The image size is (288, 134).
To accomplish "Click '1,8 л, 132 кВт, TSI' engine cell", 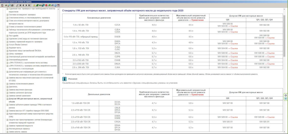I will pos(81,49).
